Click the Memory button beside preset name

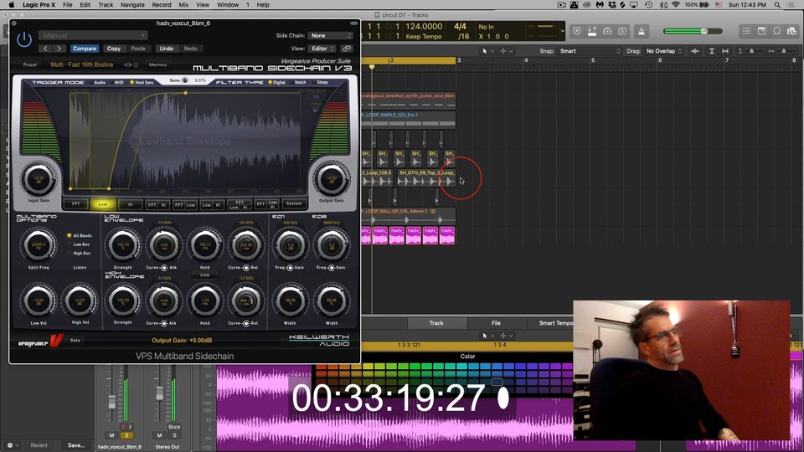coord(158,65)
